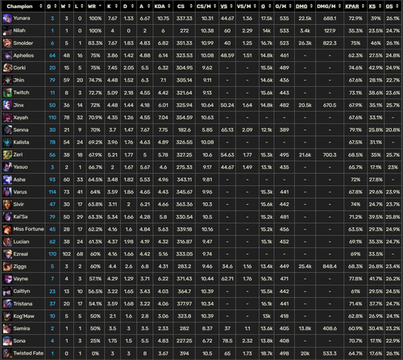Sort by KPAR column header
This screenshot has width=403, height=360.
point(355,6)
